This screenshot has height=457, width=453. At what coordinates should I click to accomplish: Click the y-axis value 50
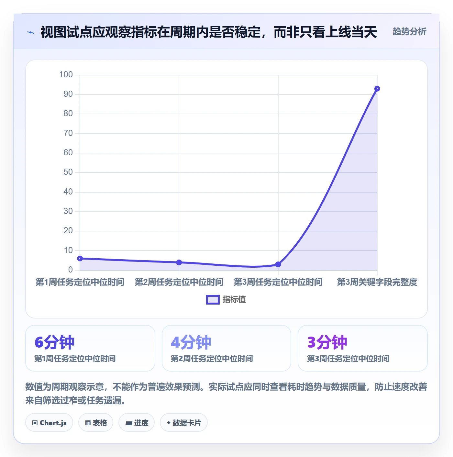pos(68,172)
